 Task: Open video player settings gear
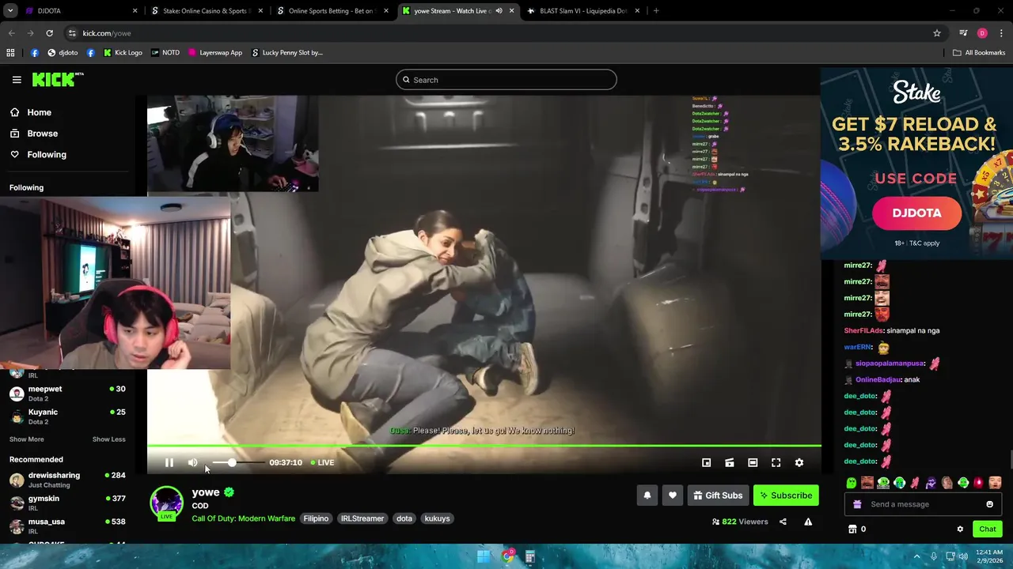pyautogui.click(x=799, y=462)
